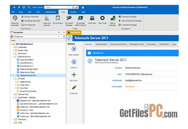Expand the Domain Tools folder
Image resolution: width=188 pixels, height=129 pixels.
13,50
